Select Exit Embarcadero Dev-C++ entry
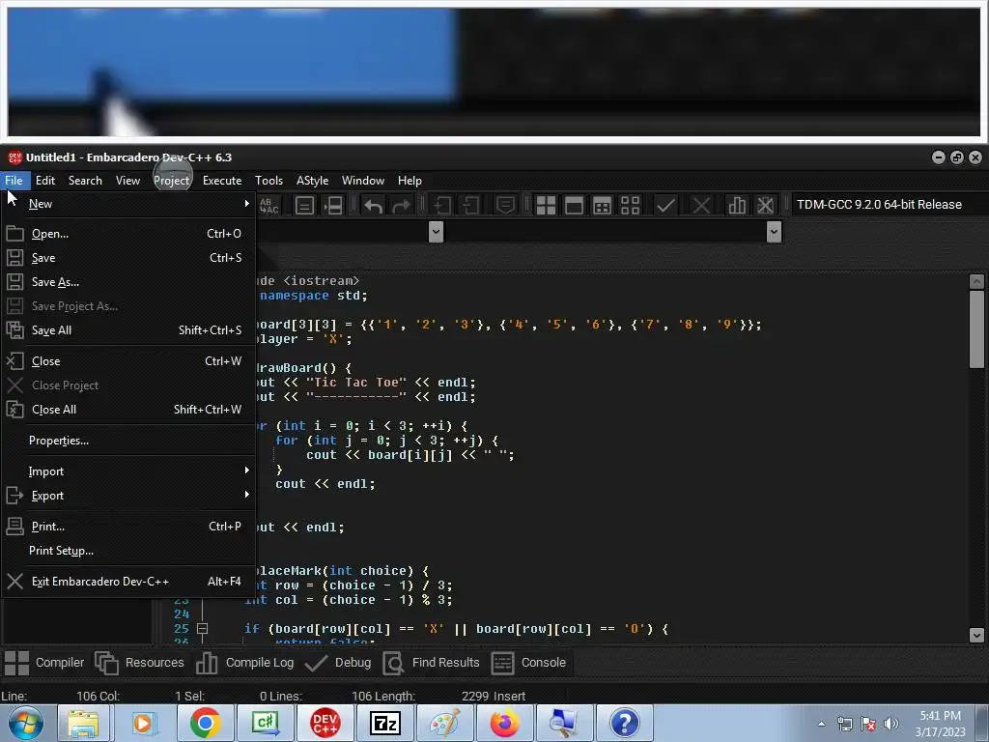This screenshot has height=742, width=989. click(128, 581)
